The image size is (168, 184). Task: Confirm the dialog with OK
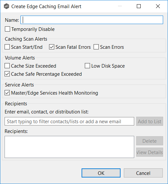click(x=101, y=173)
